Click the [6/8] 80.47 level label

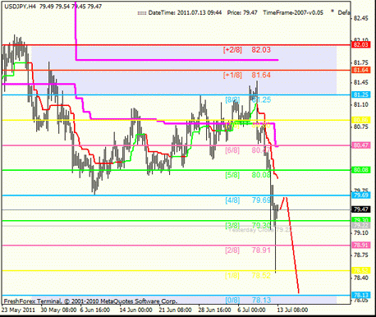248,150
